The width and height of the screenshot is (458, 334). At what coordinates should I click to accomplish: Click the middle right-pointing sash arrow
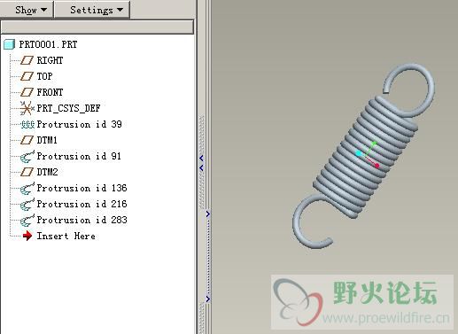click(x=208, y=214)
